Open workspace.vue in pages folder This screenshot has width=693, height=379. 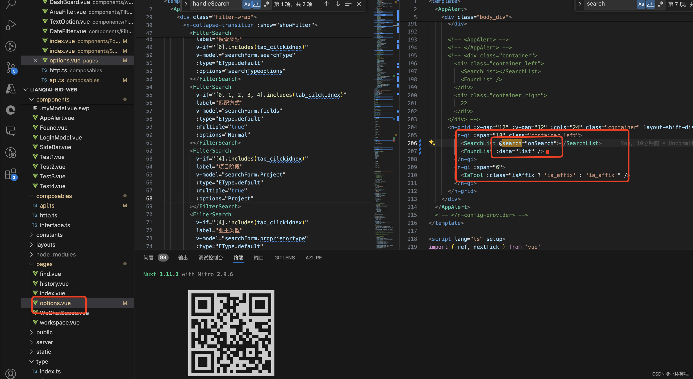pyautogui.click(x=78, y=322)
